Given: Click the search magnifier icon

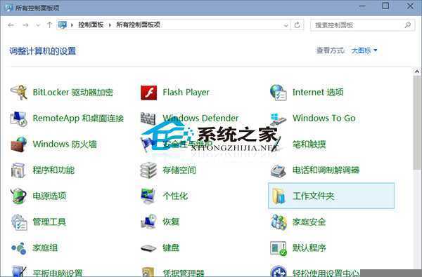Looking at the screenshot, I should click(407, 25).
